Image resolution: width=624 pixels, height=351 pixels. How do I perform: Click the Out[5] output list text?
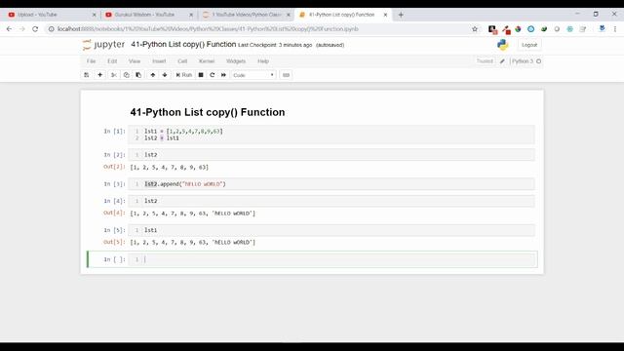coord(193,242)
